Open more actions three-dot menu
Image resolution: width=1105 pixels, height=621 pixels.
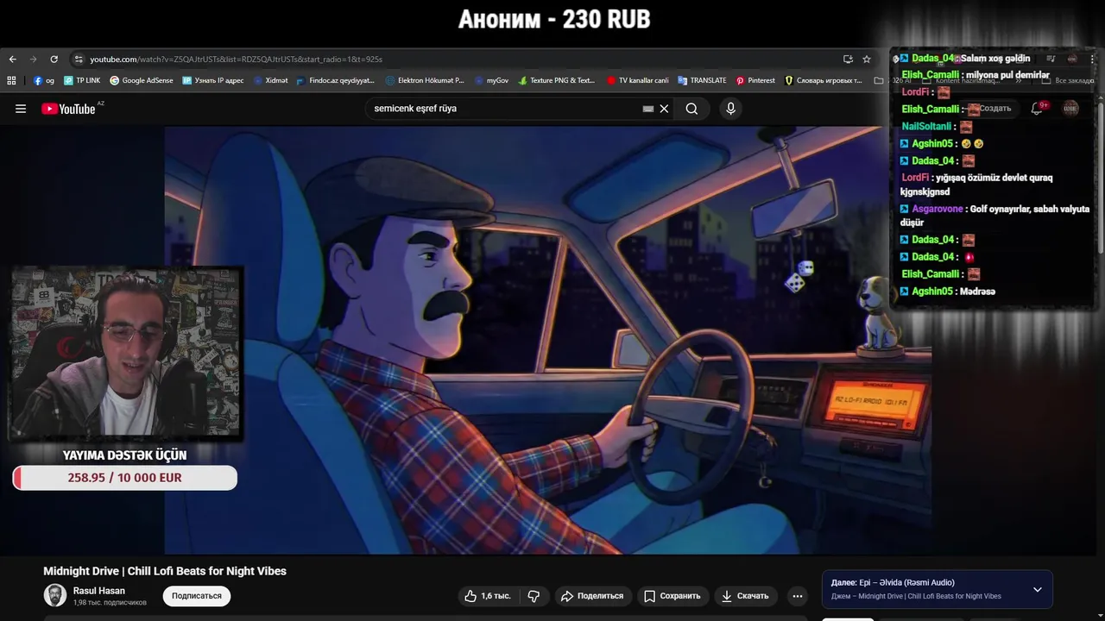pos(798,596)
